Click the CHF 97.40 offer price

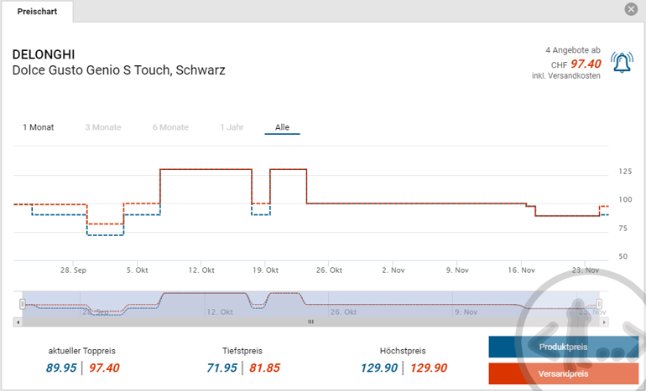pyautogui.click(x=586, y=64)
